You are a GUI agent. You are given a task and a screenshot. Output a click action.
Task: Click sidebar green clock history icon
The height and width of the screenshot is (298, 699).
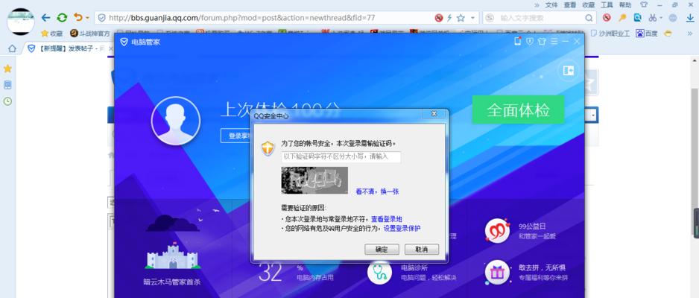pyautogui.click(x=7, y=101)
